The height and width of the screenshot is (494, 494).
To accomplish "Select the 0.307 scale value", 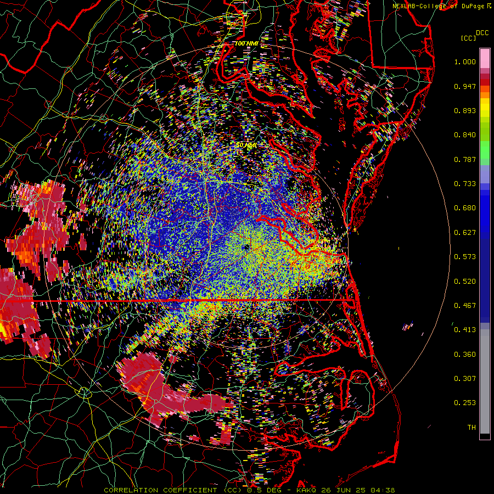I will 465,379.
